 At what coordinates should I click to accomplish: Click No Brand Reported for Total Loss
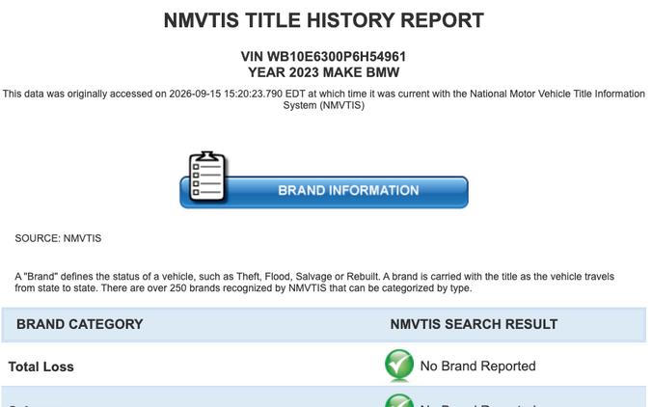pos(477,366)
